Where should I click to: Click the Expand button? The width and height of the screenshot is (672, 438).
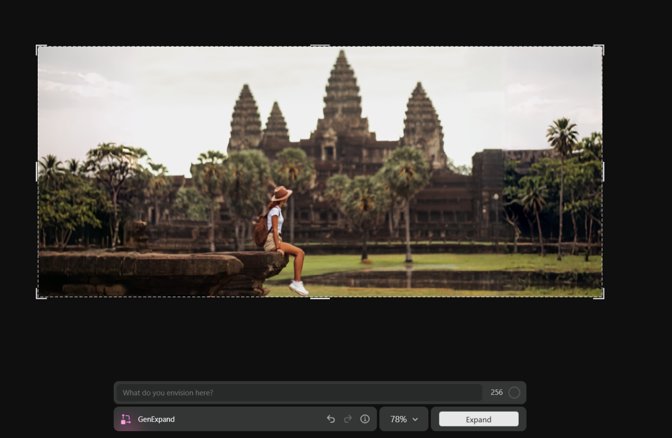point(479,419)
